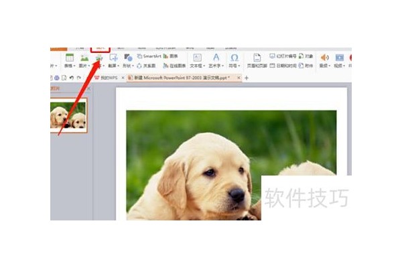The height and width of the screenshot is (268, 402).
Task: Insert an 附件 attachment
Action: [x=306, y=66]
